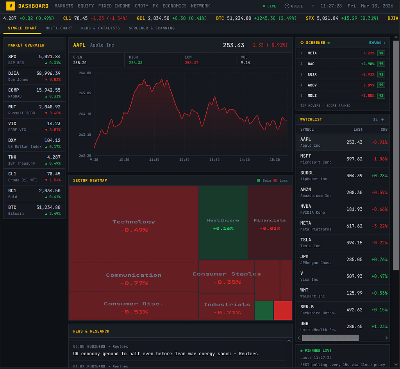Click the green Finnhub Live status dot

[302, 351]
